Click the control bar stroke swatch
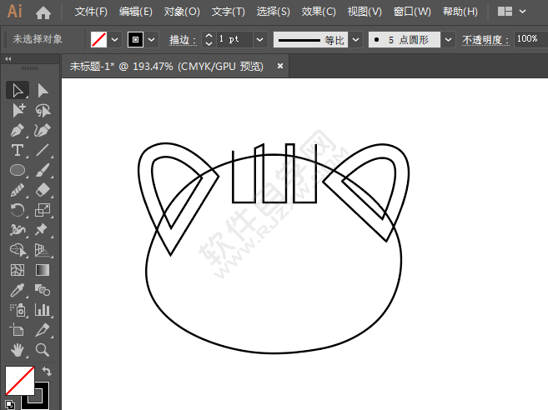Viewport: 548px width, 410px height. 136,40
